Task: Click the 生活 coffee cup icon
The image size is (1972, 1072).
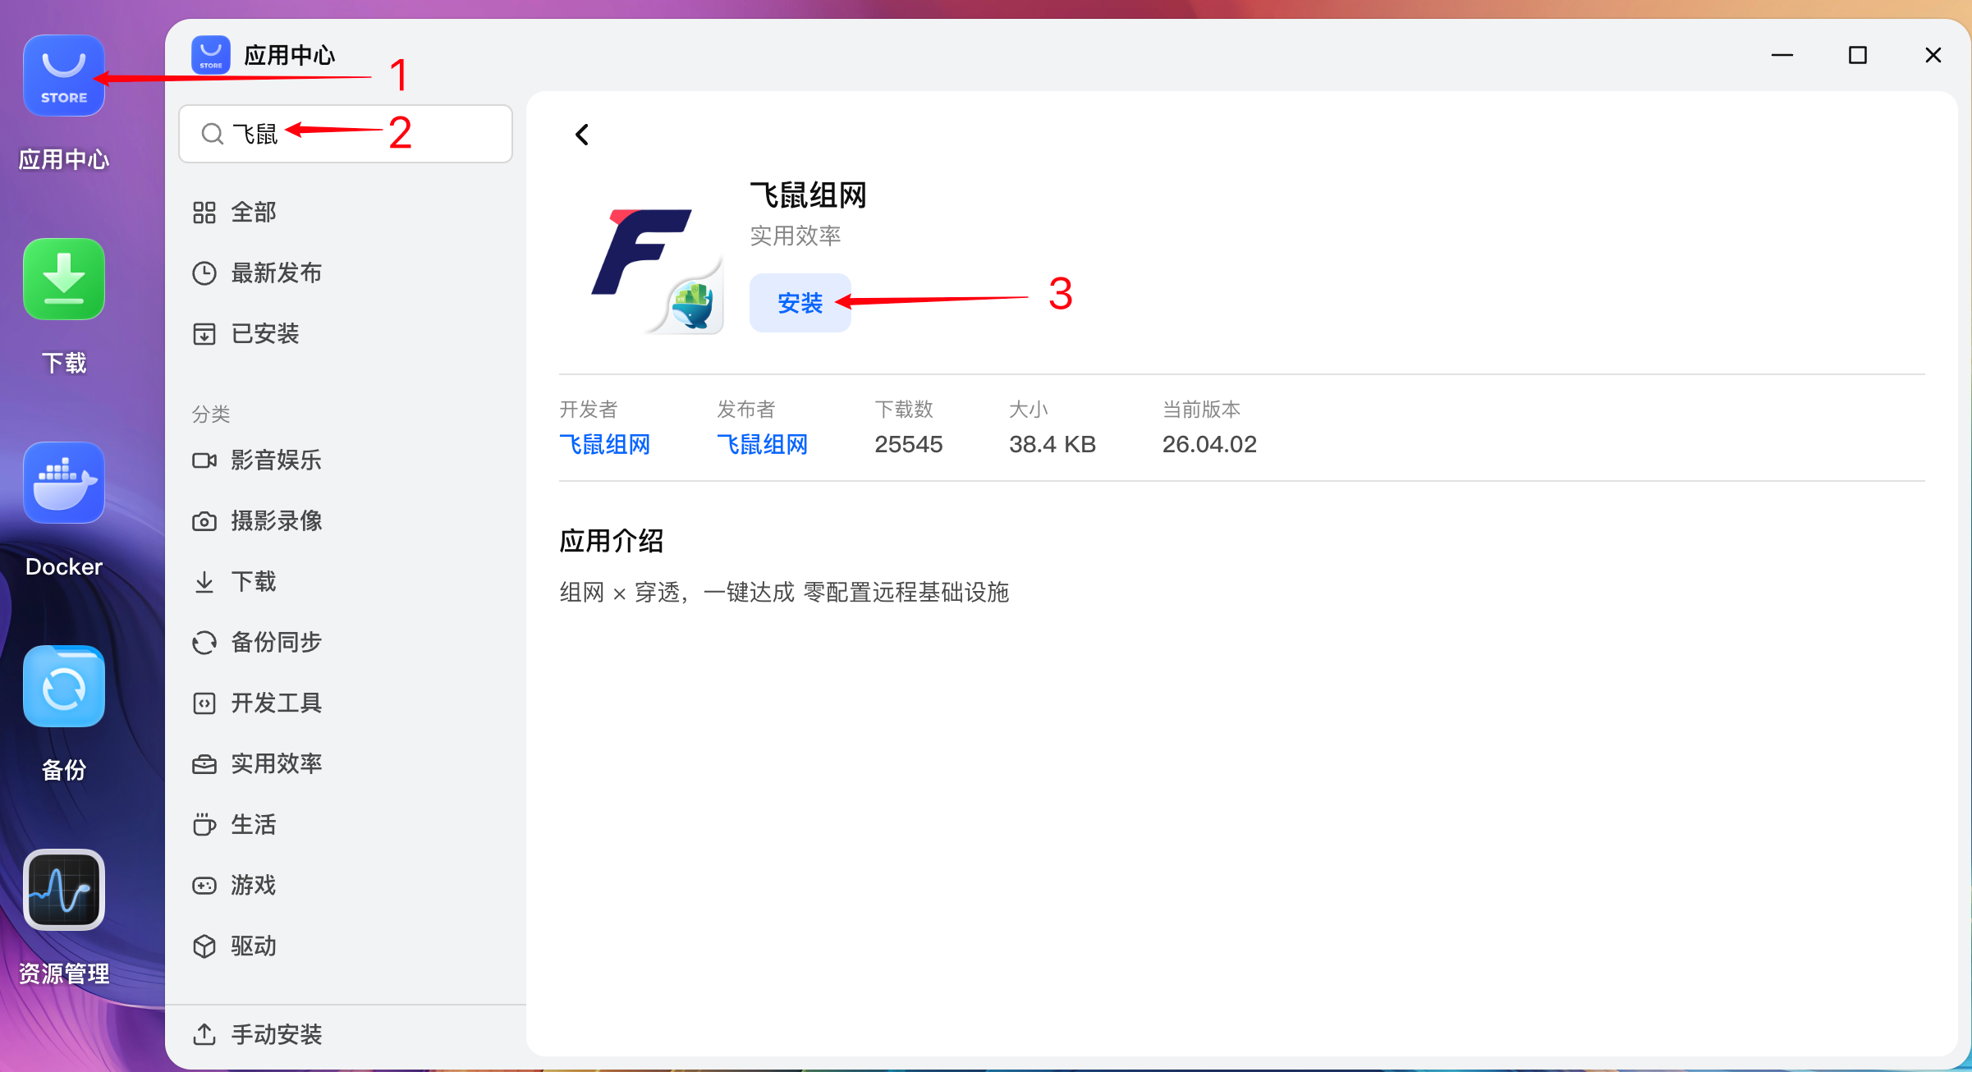Action: point(204,825)
